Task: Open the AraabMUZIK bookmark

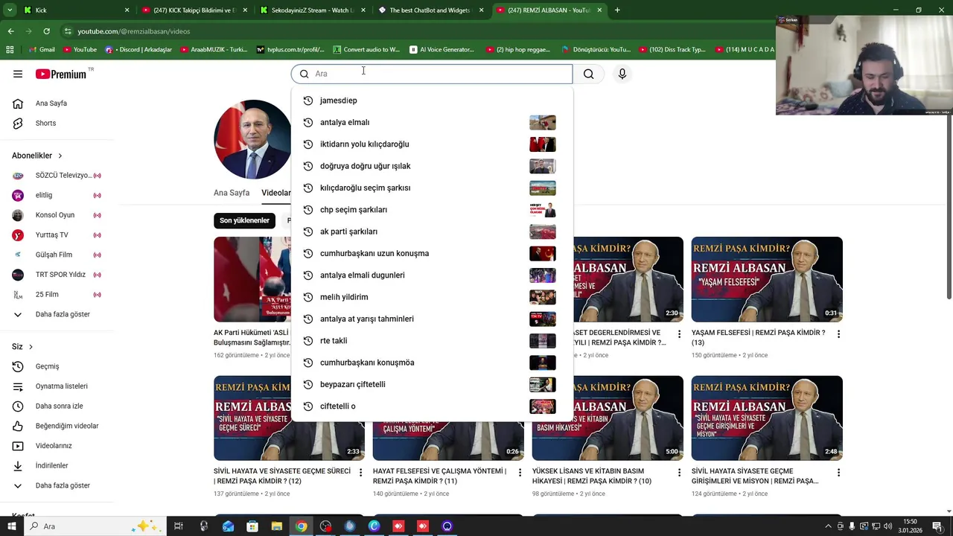Action: click(x=212, y=50)
